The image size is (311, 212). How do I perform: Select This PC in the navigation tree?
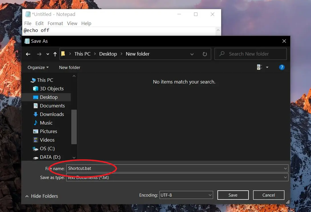click(x=45, y=80)
